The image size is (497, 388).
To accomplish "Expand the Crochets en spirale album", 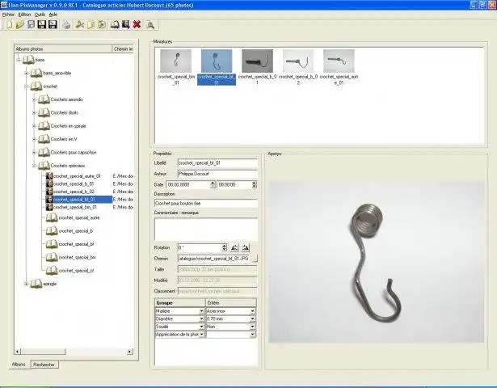I will (34, 126).
